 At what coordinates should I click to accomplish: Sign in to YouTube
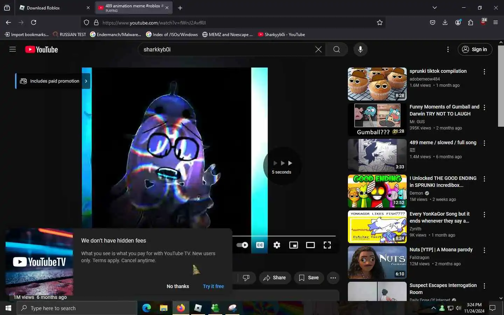click(x=475, y=49)
